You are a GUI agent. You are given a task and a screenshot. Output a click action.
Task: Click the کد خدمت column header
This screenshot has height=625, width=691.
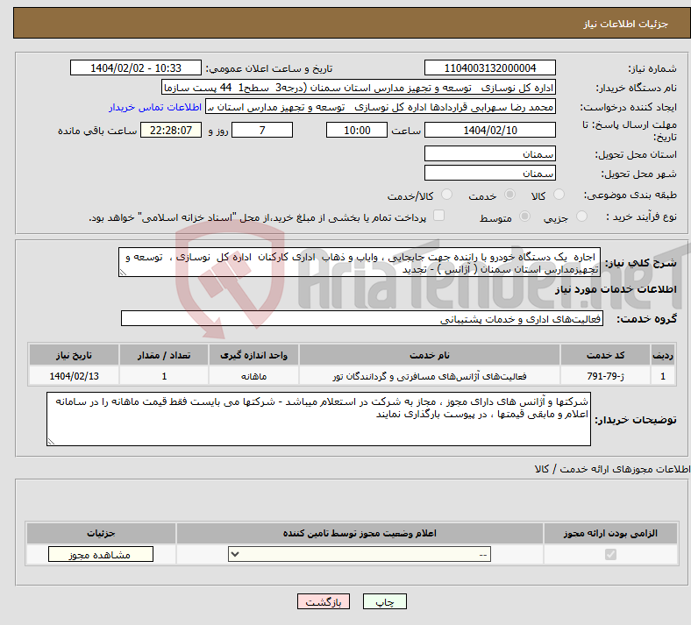point(606,355)
